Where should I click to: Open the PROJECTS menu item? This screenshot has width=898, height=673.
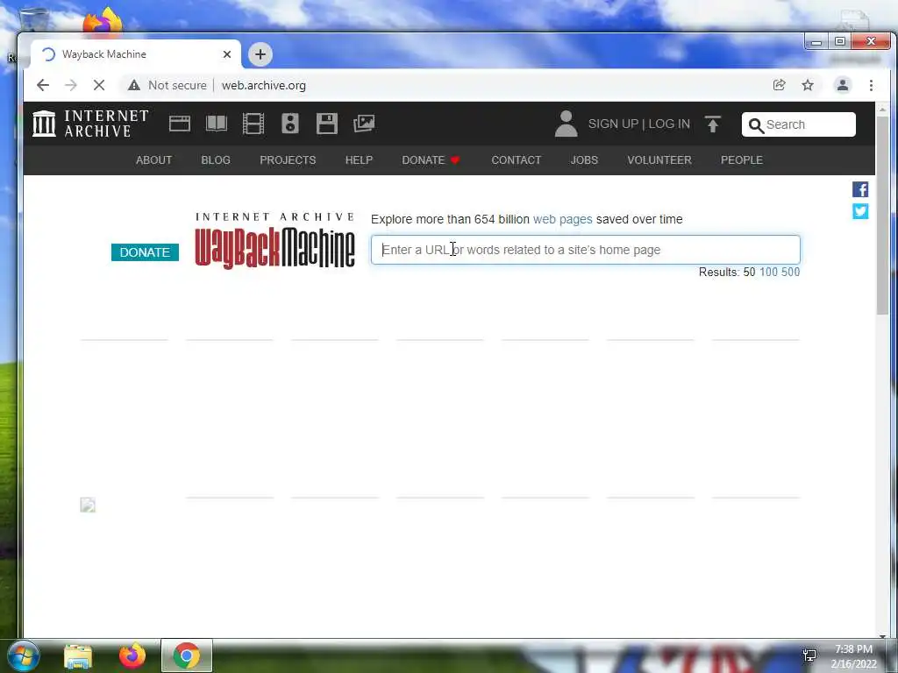[288, 160]
